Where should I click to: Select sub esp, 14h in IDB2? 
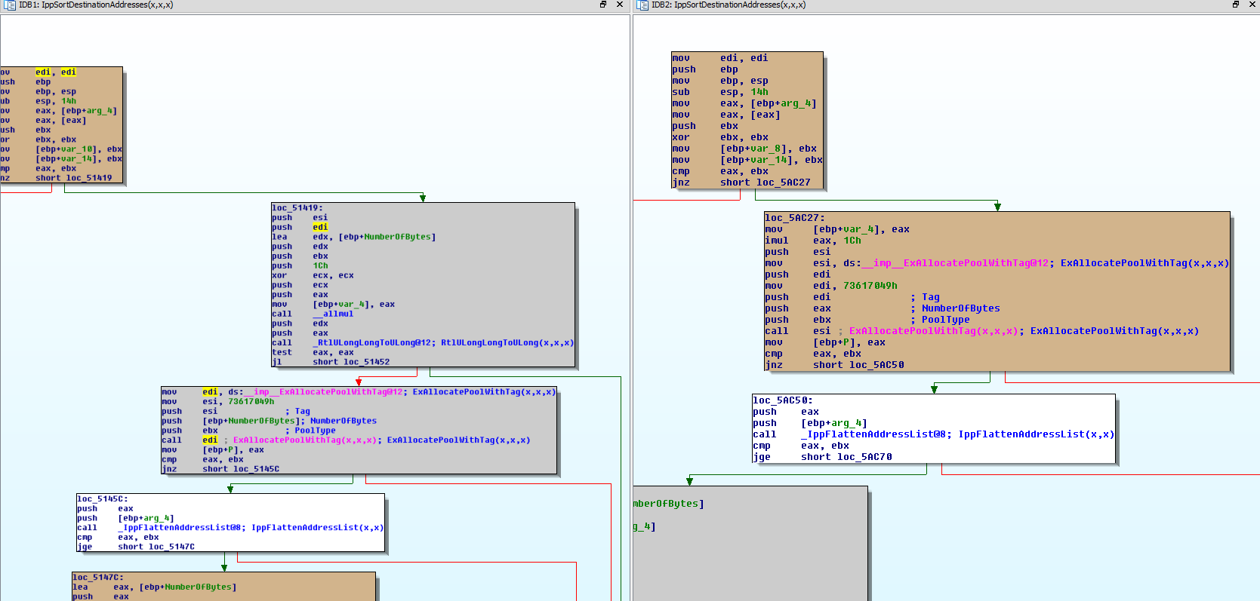click(720, 92)
